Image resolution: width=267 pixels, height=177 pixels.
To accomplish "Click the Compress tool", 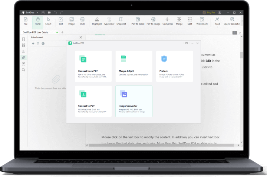I will coord(168,21).
